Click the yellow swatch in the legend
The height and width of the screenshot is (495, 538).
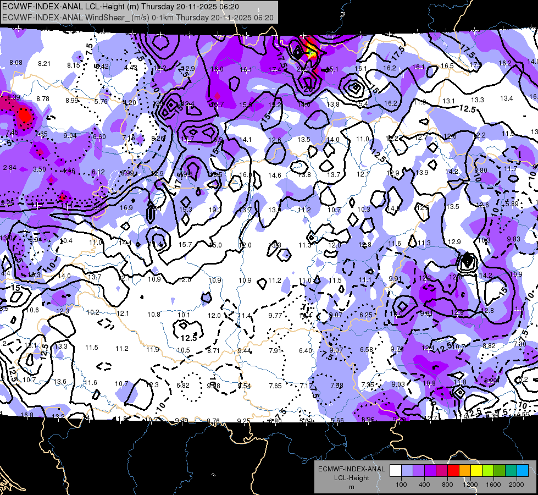(476, 471)
